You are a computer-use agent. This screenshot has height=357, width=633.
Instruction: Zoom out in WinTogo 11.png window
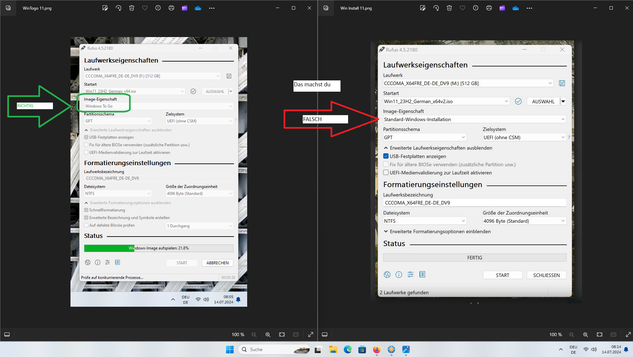click(254, 335)
